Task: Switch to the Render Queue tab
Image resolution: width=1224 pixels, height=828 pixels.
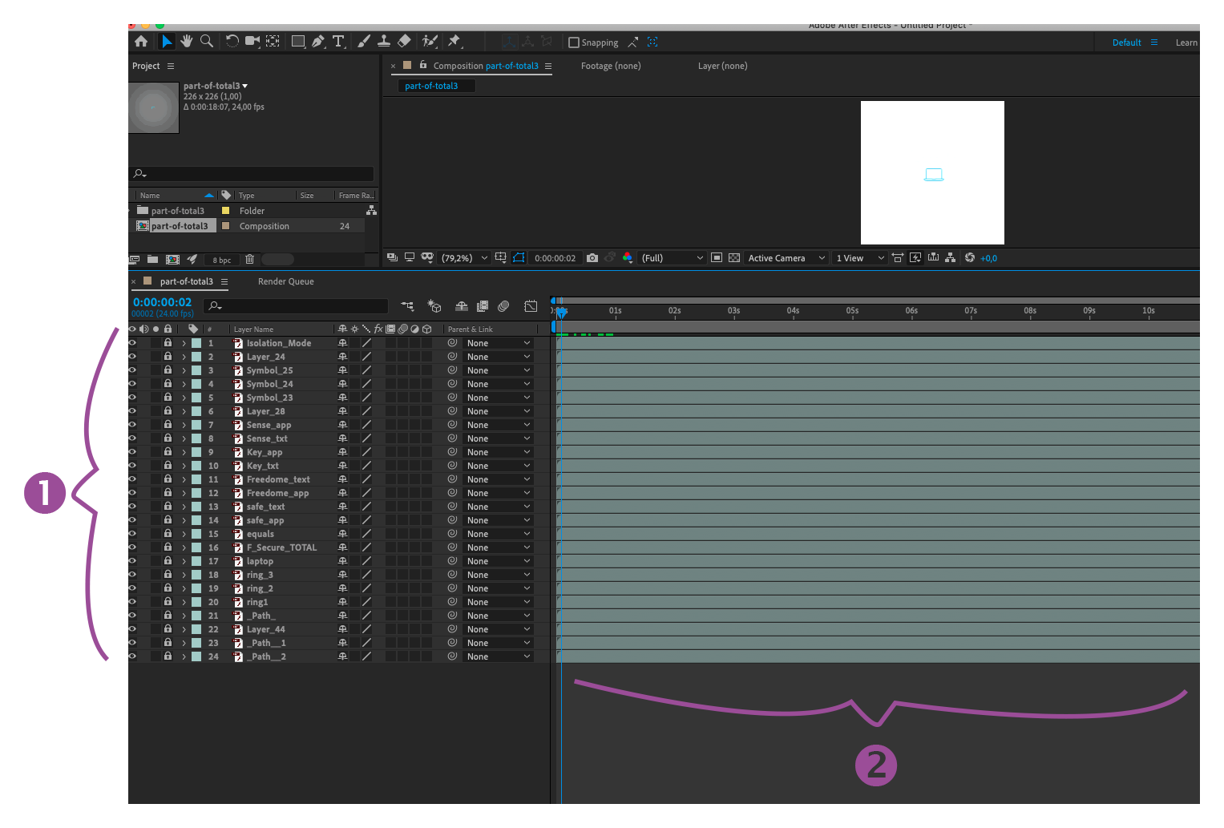Action: (x=286, y=281)
